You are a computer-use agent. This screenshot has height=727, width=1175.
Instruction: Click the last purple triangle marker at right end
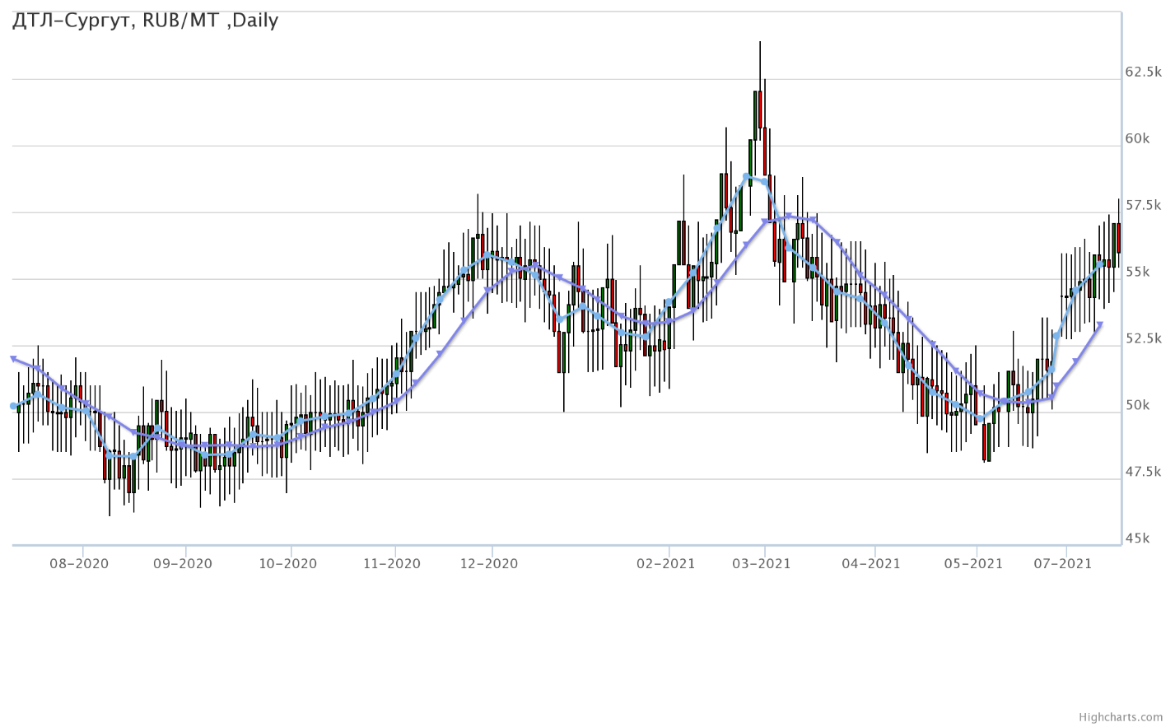point(1099,325)
